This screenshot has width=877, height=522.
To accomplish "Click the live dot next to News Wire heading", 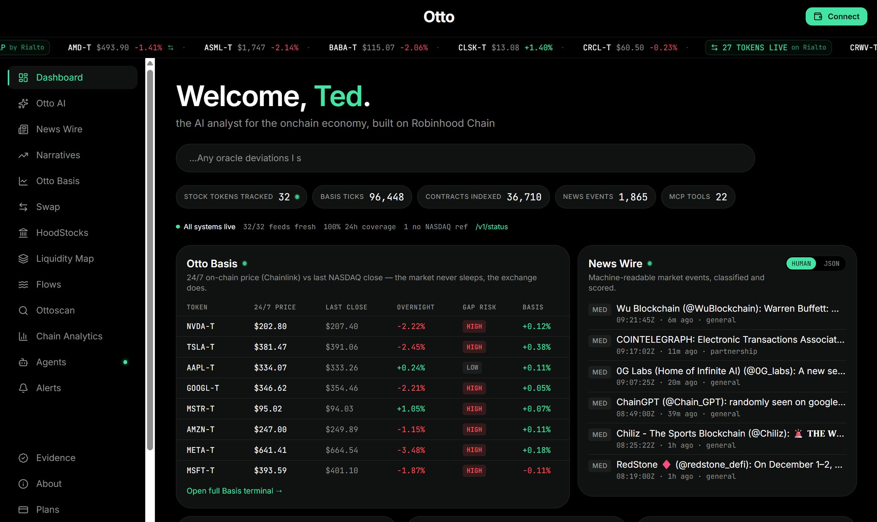I will pyautogui.click(x=650, y=264).
